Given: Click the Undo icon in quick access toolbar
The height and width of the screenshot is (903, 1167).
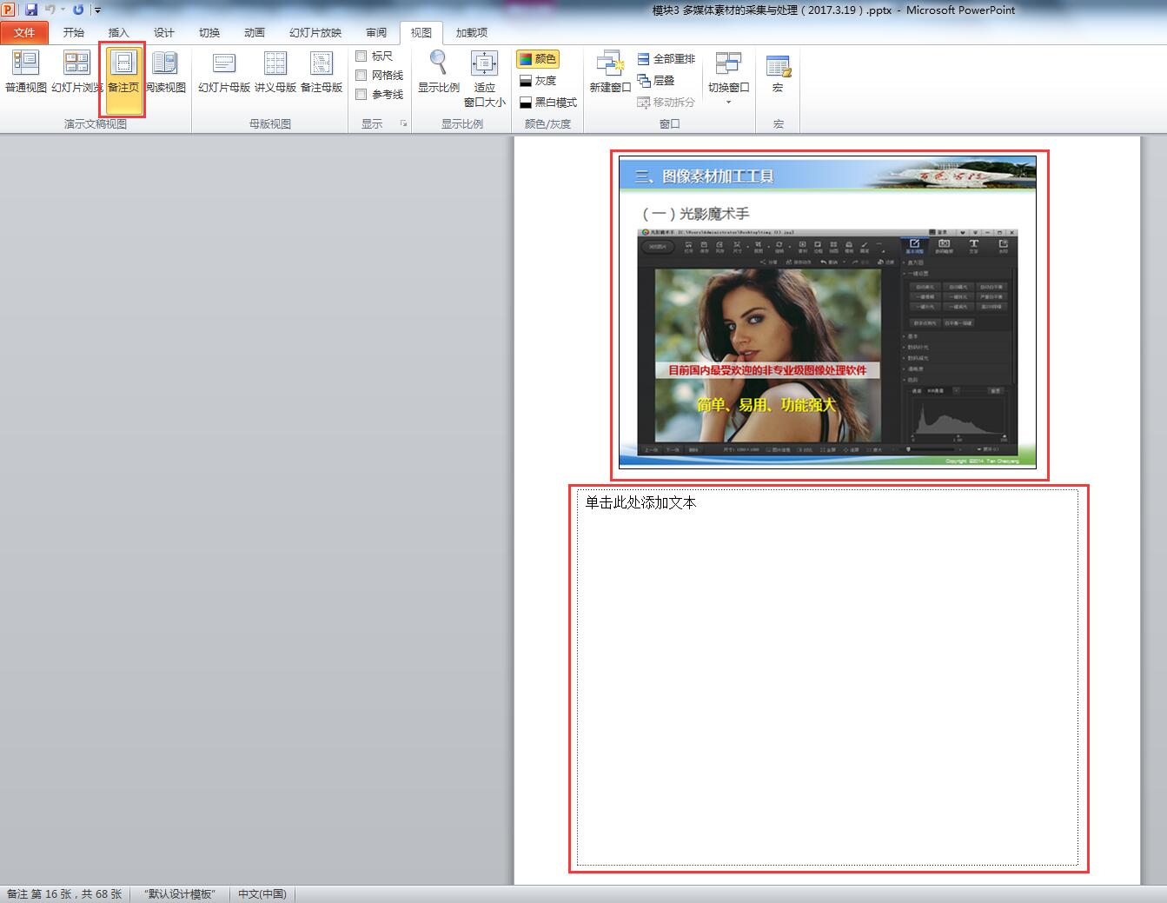Looking at the screenshot, I should 50,10.
